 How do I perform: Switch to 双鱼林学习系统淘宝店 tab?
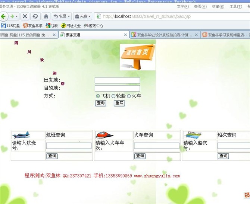pos(225,35)
